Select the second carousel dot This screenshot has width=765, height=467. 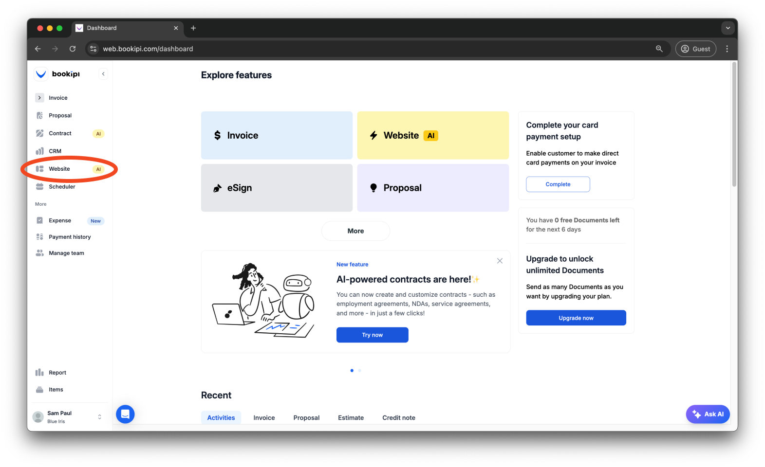click(360, 371)
